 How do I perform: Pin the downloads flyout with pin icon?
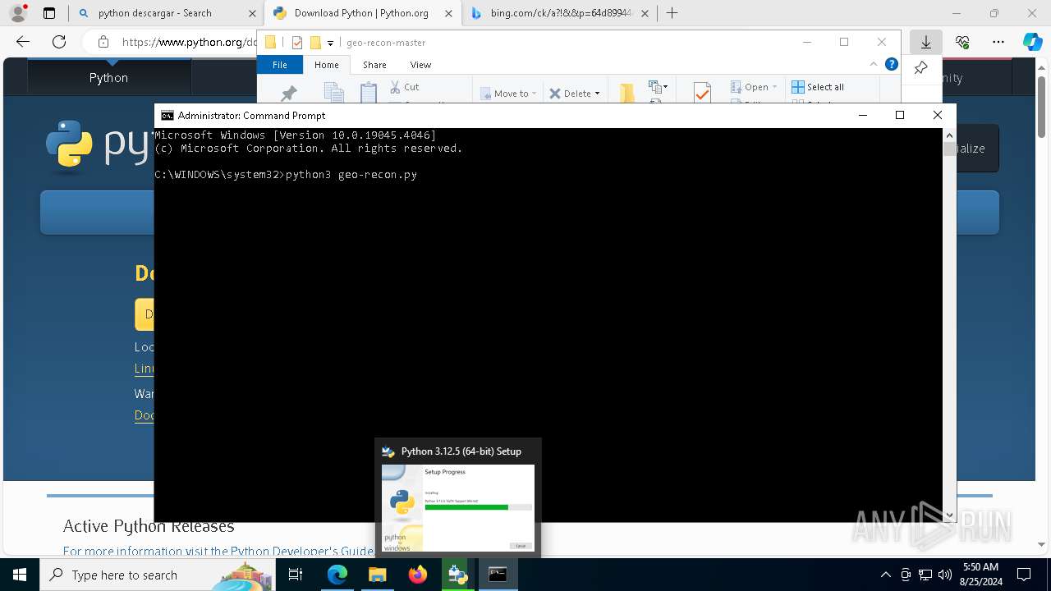pos(920,68)
